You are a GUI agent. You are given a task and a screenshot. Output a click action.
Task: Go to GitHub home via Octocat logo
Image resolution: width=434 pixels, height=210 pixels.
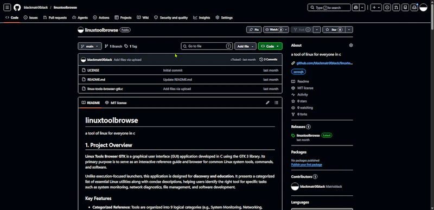tap(17, 8)
